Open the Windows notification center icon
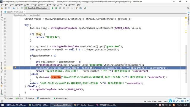Viewport: 190px width, 107px height. tap(186, 105)
